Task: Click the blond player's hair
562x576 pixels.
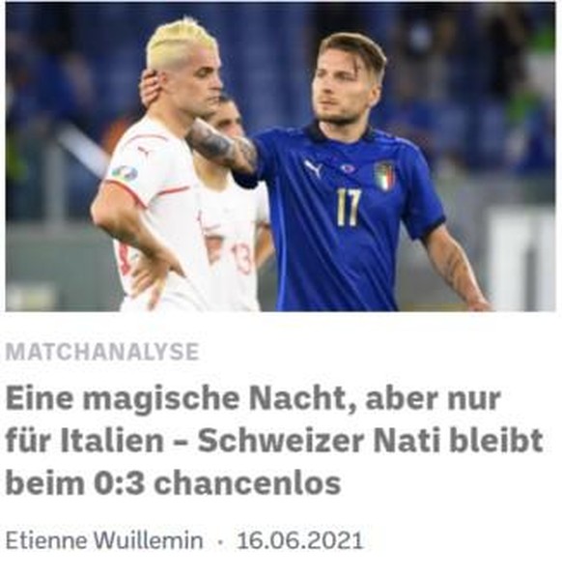Action: [180, 43]
